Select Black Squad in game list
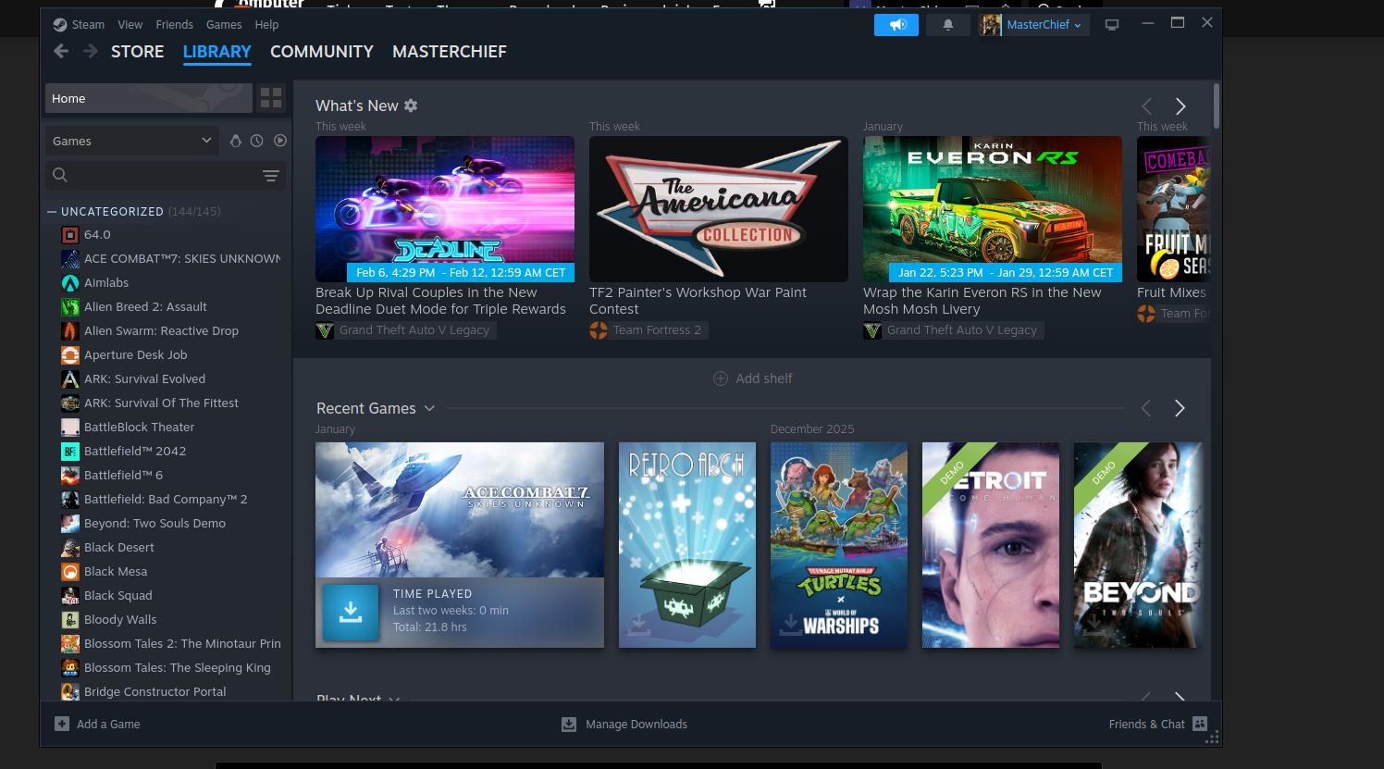The height and width of the screenshot is (769, 1384). 117,596
